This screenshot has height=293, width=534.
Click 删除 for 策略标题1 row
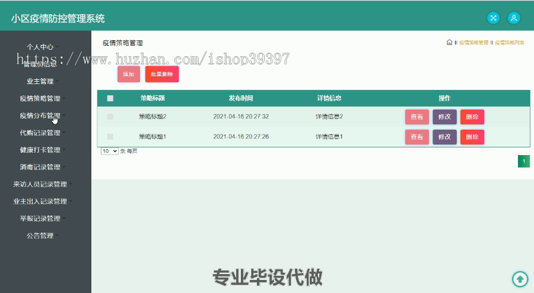[472, 137]
